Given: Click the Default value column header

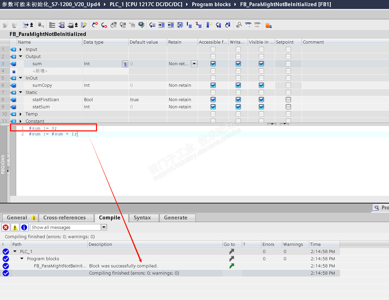Looking at the screenshot, I should click(x=148, y=42).
